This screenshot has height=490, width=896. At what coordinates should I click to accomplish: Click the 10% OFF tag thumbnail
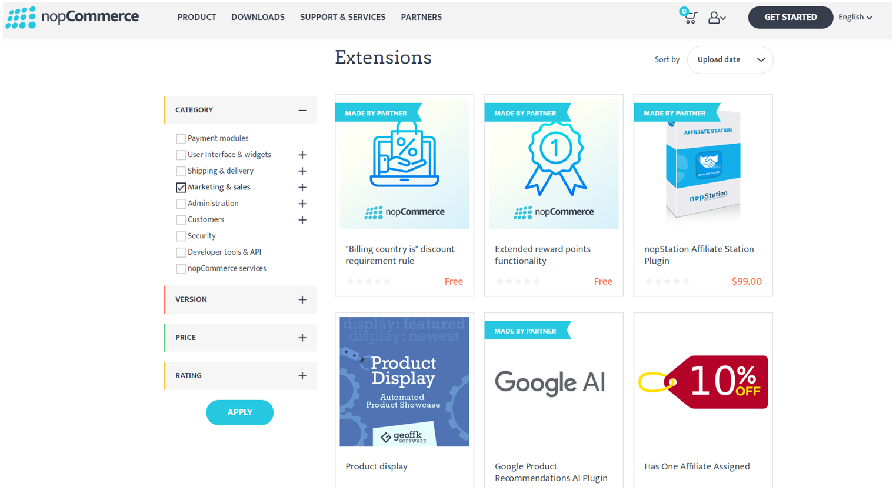703,382
